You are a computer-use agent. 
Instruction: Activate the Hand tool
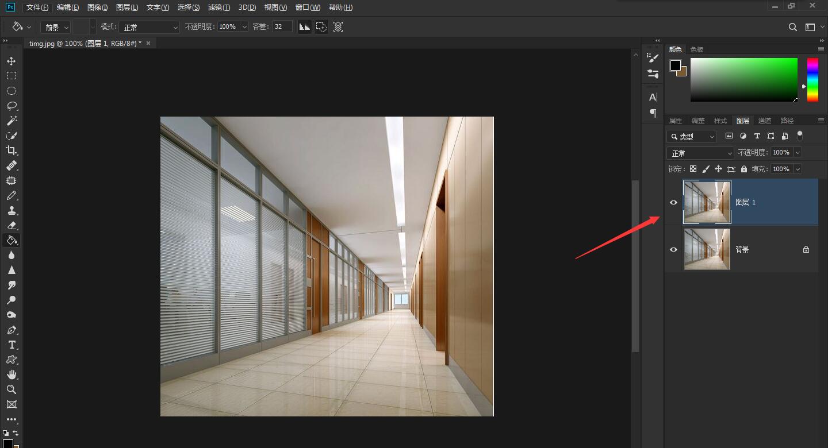pos(11,374)
